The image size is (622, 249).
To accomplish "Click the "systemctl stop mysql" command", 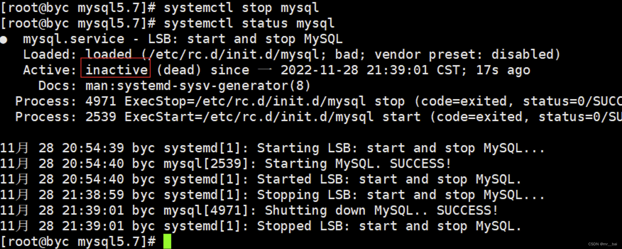I will tap(241, 8).
